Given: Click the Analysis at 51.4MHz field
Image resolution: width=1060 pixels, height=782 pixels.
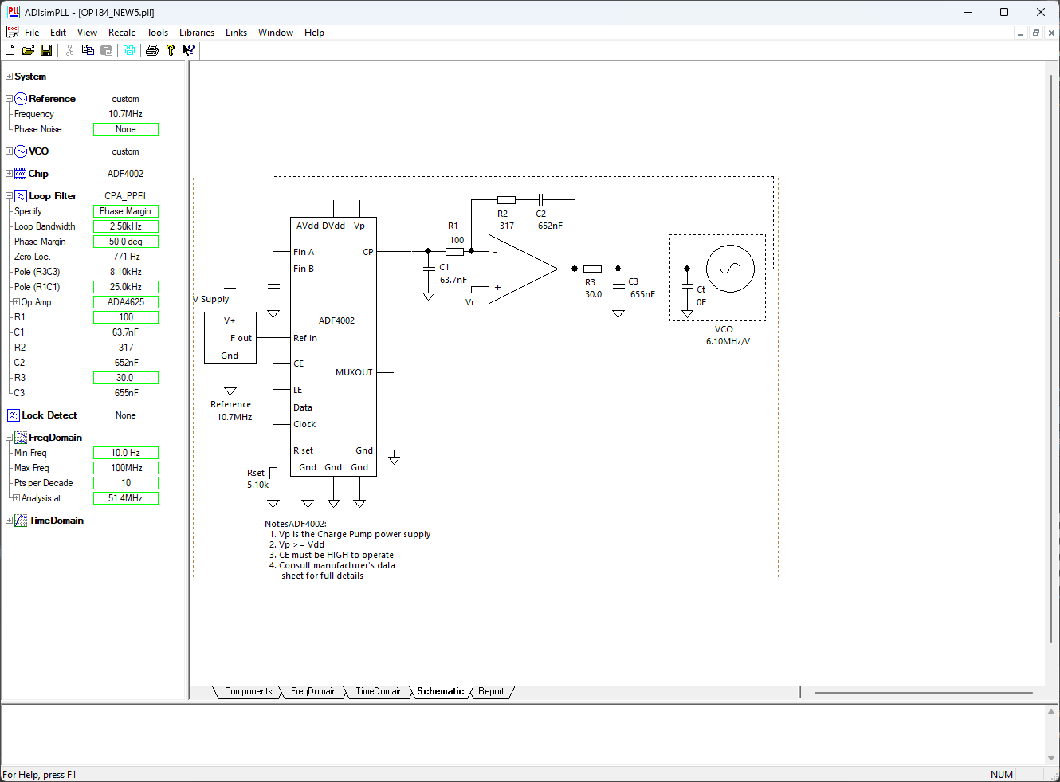Looking at the screenshot, I should click(126, 498).
